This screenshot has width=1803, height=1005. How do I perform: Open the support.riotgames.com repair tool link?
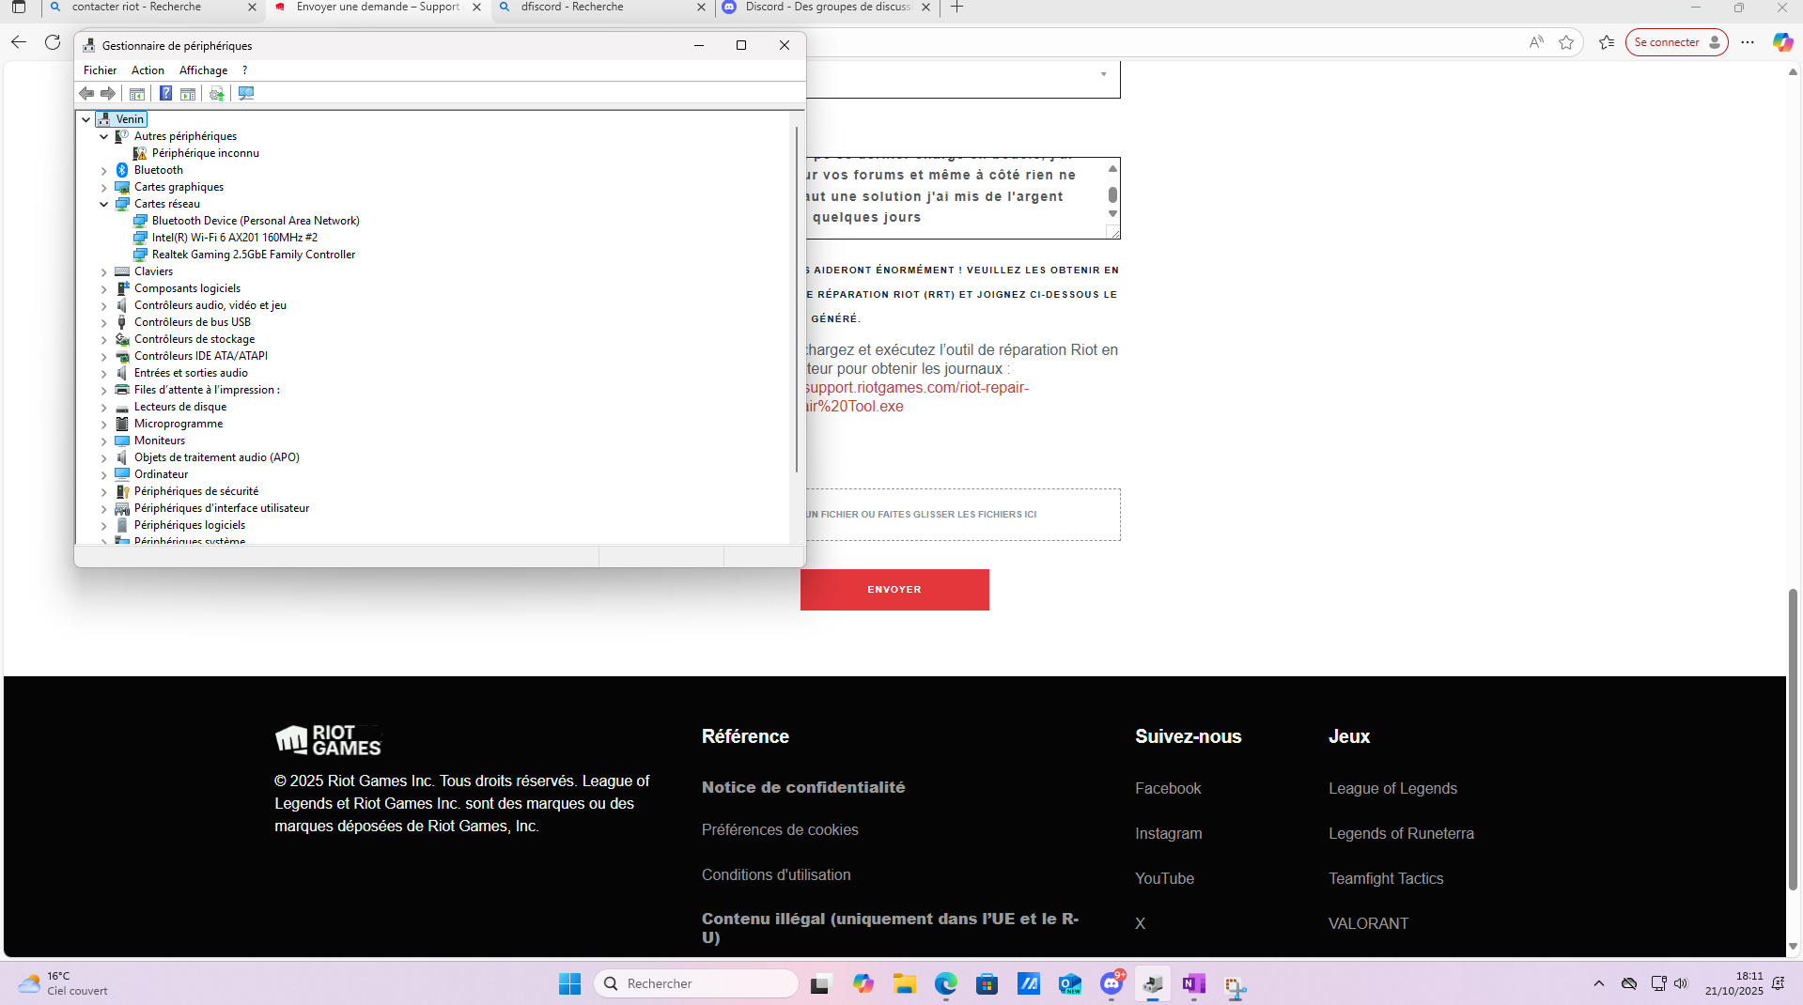pos(916,397)
